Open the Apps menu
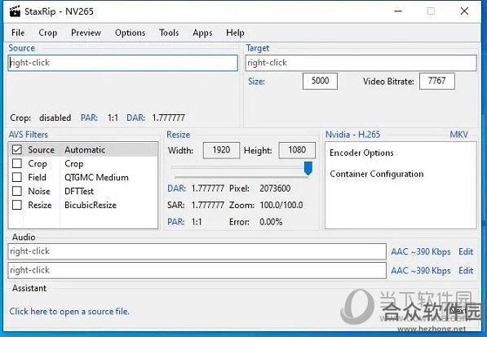Viewport: 487px width, 337px height. (202, 33)
